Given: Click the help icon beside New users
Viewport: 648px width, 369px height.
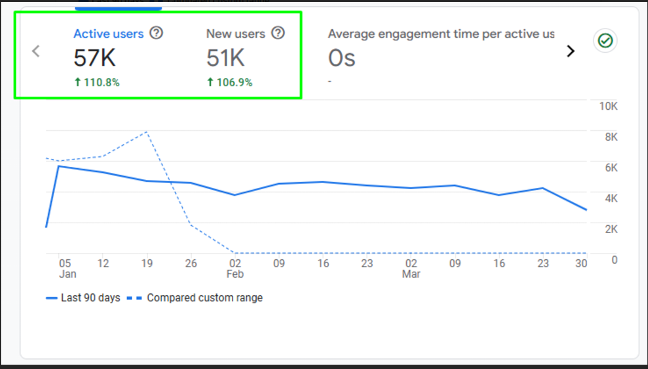Looking at the screenshot, I should [278, 33].
